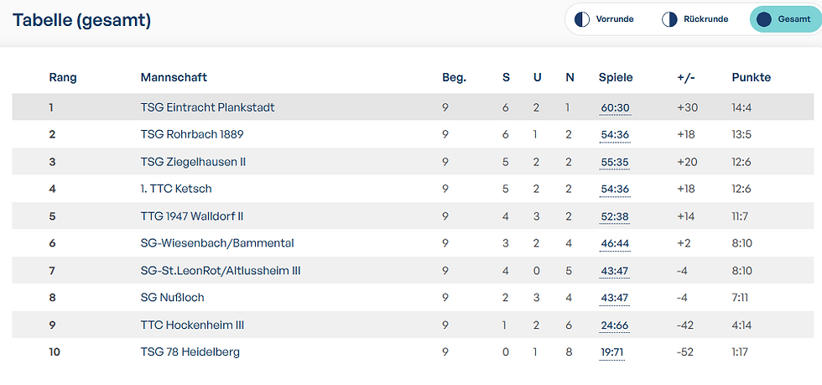The height and width of the screenshot is (385, 822).
Task: Open SG-Wiesenbach/Bammental's 46:44 score link
Action: (615, 244)
